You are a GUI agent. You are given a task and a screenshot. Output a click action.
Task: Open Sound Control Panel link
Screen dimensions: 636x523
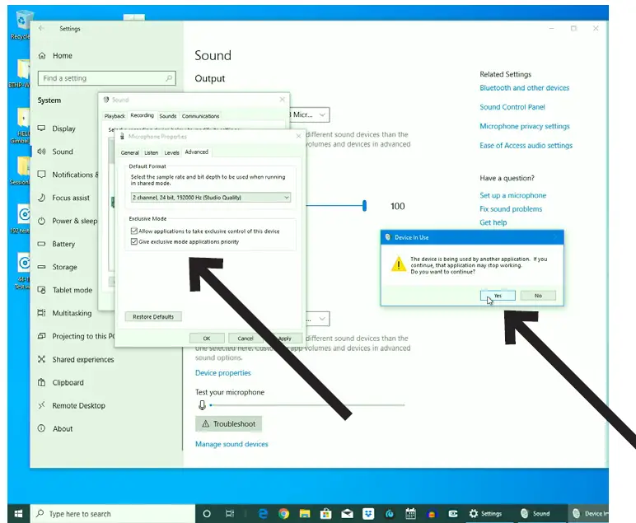tap(512, 107)
